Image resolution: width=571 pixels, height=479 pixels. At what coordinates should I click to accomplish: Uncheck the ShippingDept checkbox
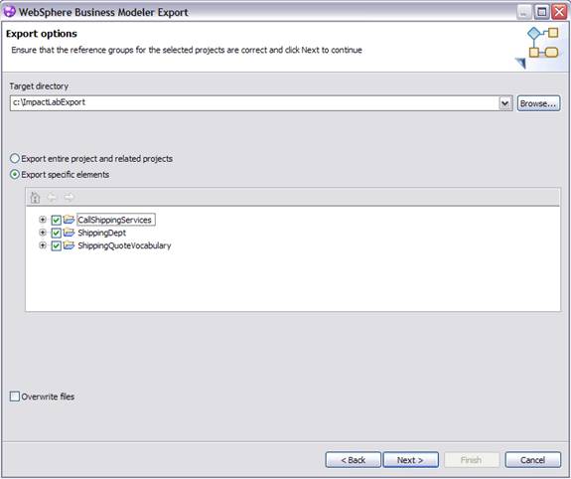56,233
